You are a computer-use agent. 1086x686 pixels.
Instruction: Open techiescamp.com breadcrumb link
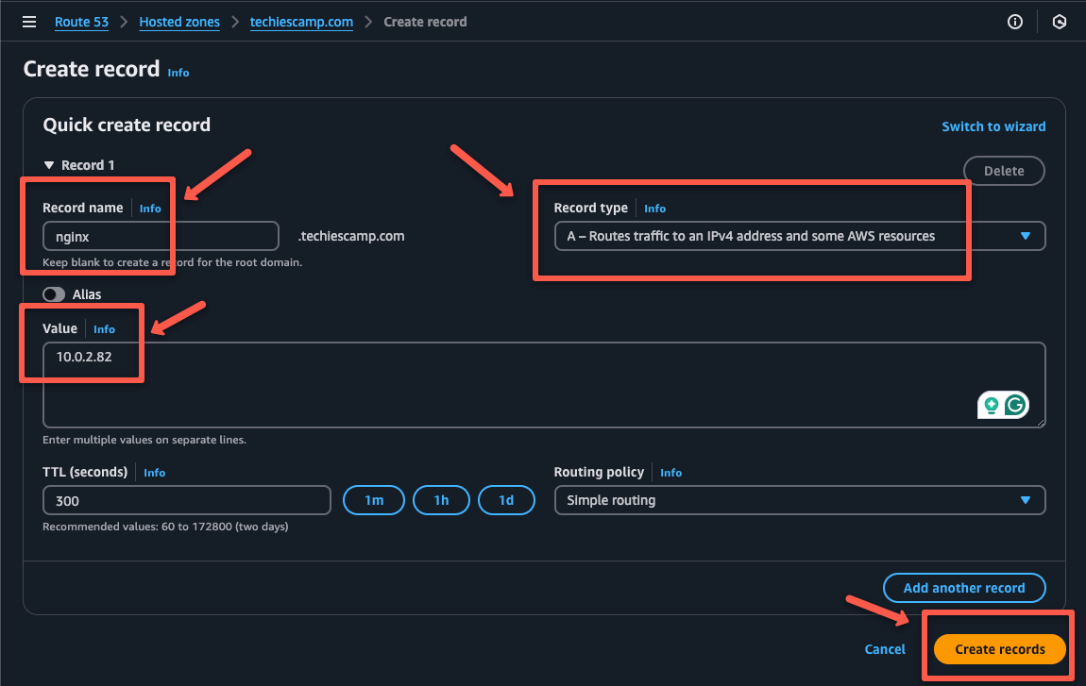tap(301, 22)
